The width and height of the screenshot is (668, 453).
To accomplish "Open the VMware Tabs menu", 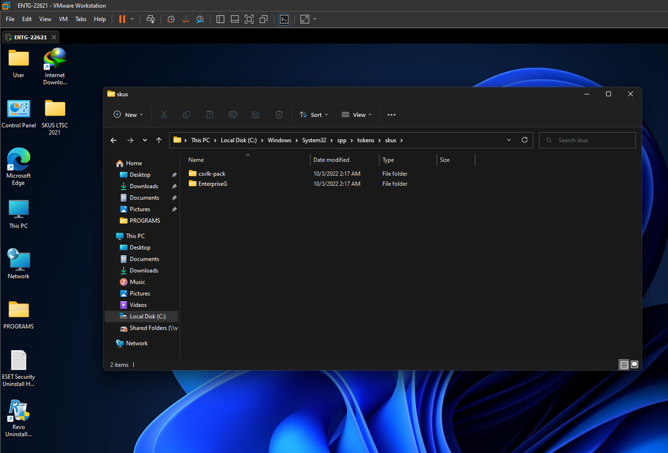I will pos(81,19).
